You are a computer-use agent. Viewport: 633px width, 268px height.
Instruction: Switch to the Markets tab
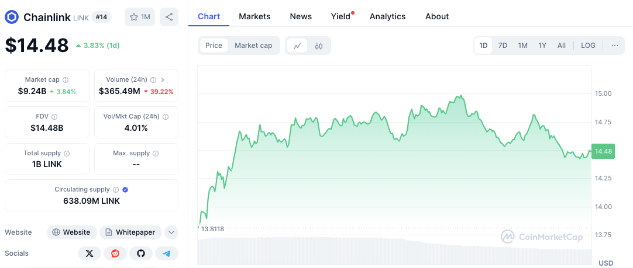[x=254, y=16]
